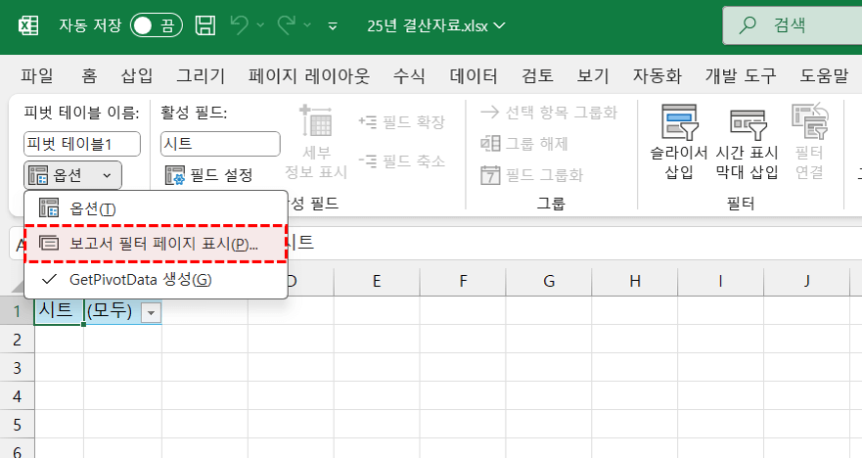Viewport: 862px width, 458px height.
Task: Select column H header
Action: click(635, 281)
